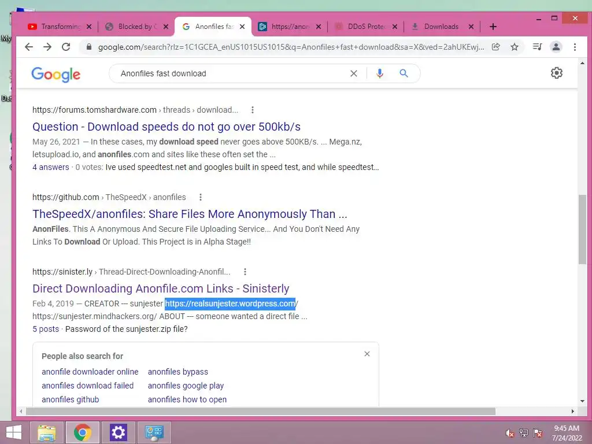
Task: Click the scroll down arrow
Action: pos(582,401)
